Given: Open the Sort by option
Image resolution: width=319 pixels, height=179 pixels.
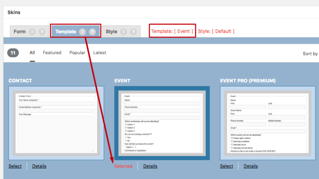Looking at the screenshot, I should pyautogui.click(x=310, y=54).
